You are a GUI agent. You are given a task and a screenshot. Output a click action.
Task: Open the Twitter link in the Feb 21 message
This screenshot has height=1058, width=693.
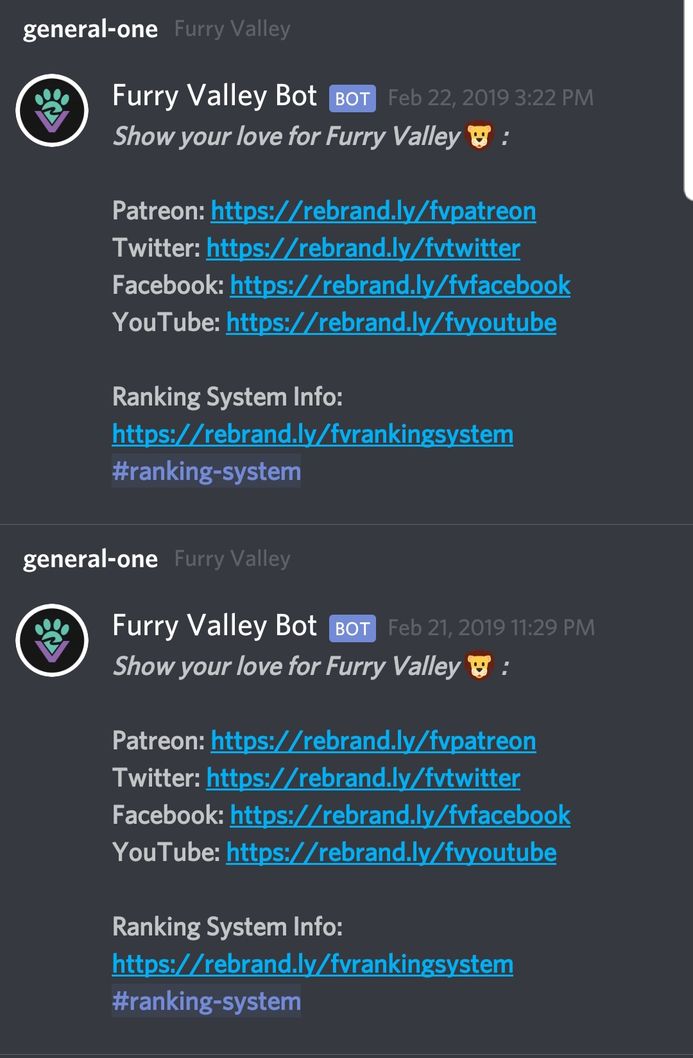click(363, 778)
